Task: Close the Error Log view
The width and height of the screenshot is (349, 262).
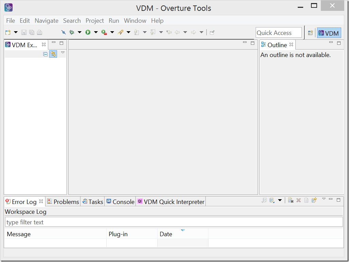Action: pos(41,201)
